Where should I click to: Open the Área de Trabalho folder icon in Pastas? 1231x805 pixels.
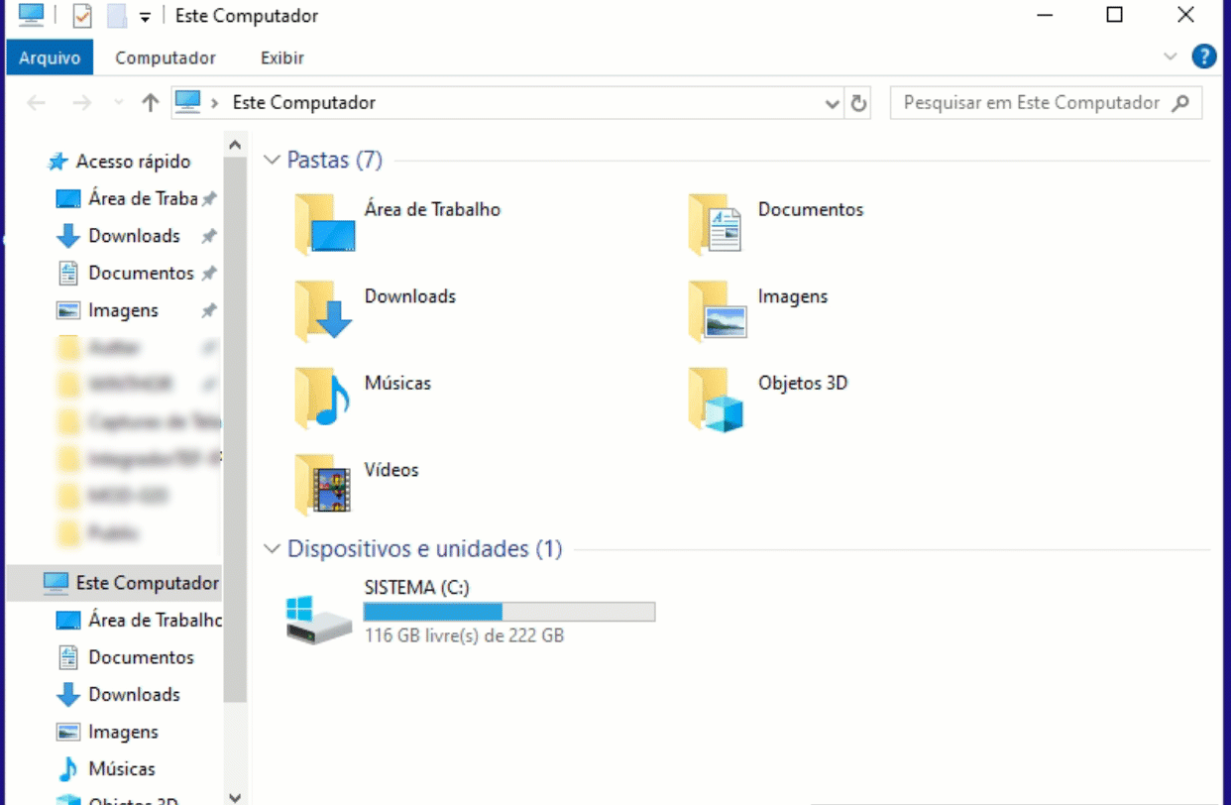(x=324, y=224)
